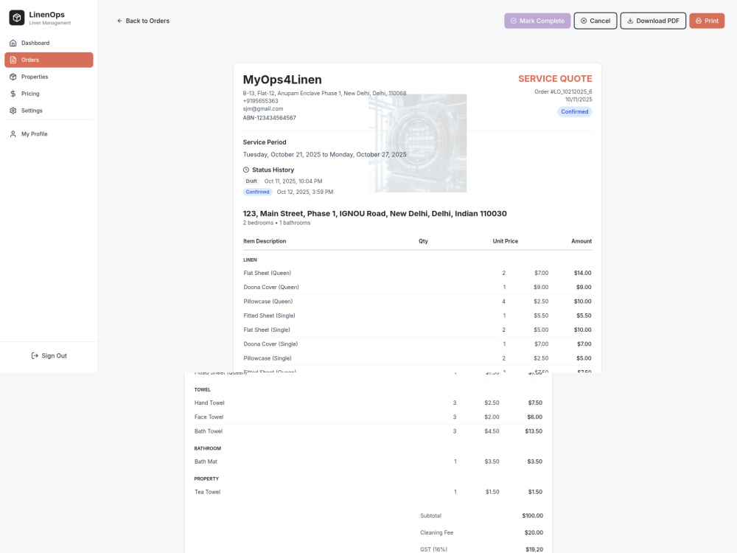Click the Confirmed badge in Status History
The height and width of the screenshot is (553, 737).
coord(257,192)
